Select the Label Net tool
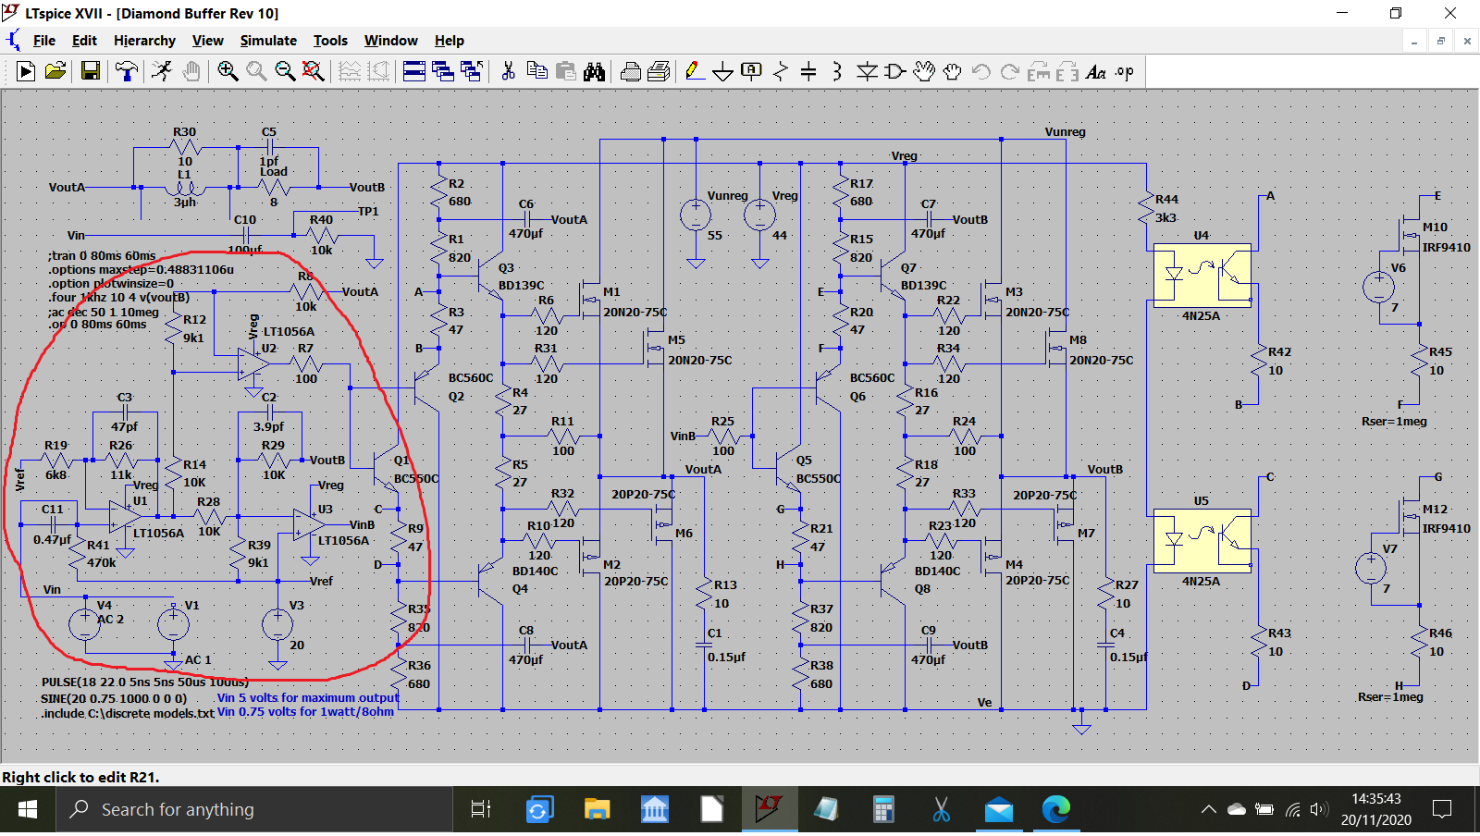 [x=752, y=71]
